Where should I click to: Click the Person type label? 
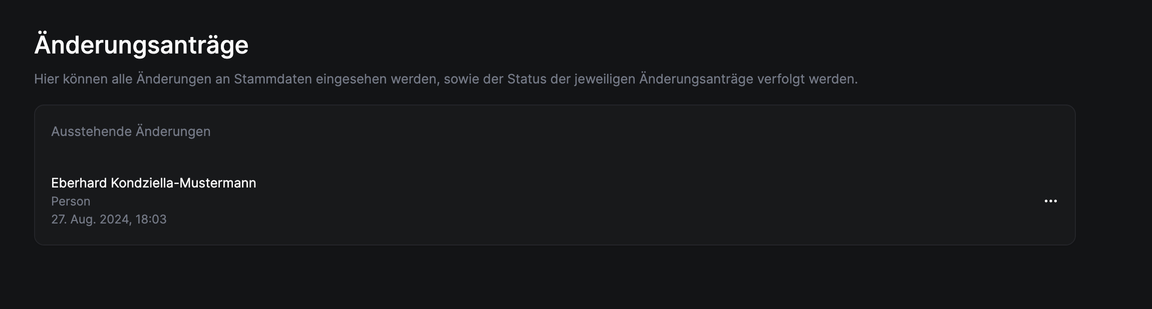click(x=71, y=201)
